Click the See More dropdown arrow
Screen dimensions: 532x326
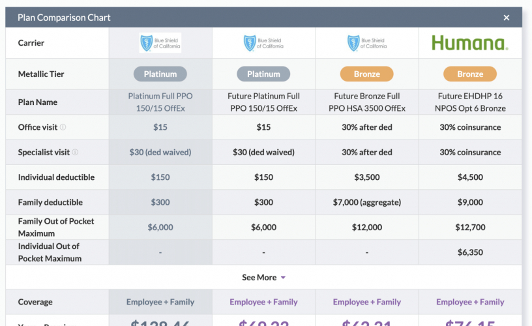coord(283,278)
